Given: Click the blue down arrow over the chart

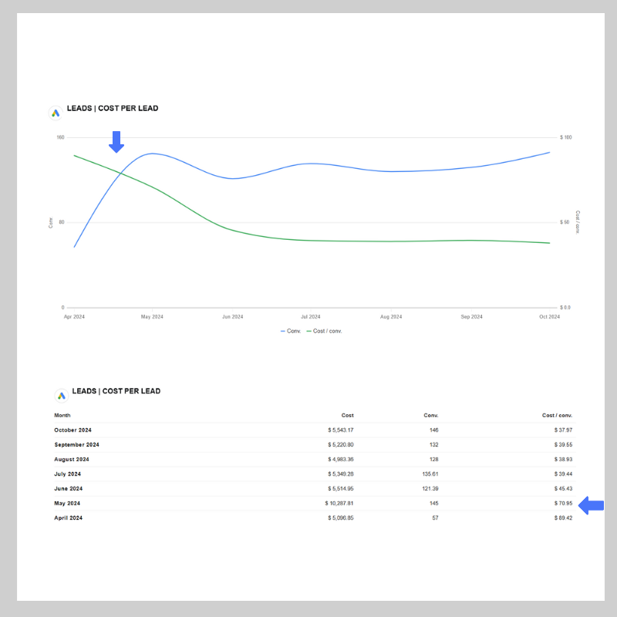Looking at the screenshot, I should click(116, 142).
